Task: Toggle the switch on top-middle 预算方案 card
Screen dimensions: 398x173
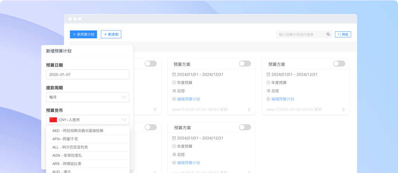Action: pyautogui.click(x=245, y=64)
